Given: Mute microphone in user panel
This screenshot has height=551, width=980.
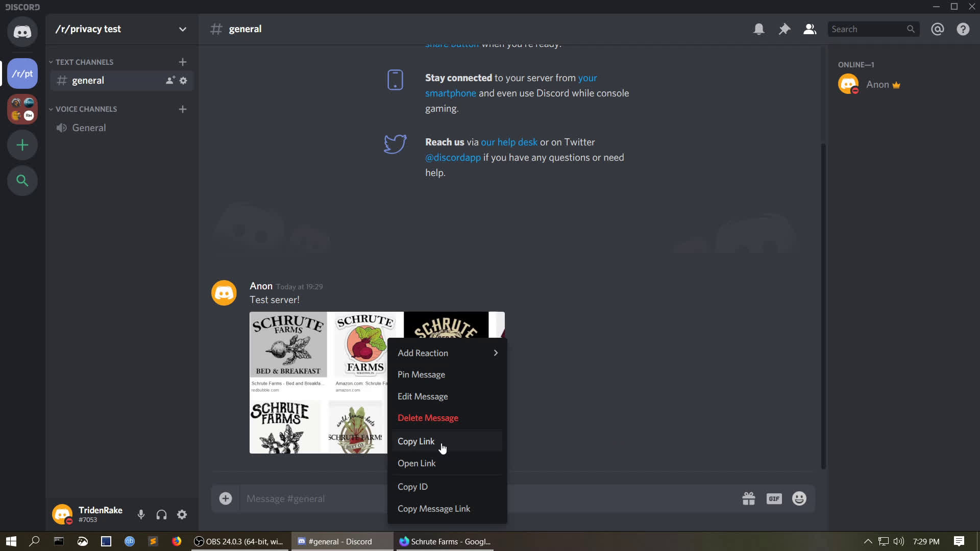Looking at the screenshot, I should pos(141,515).
